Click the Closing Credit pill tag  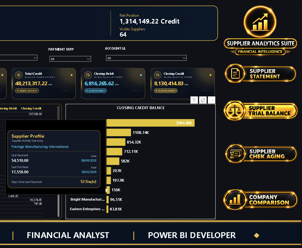(166, 91)
